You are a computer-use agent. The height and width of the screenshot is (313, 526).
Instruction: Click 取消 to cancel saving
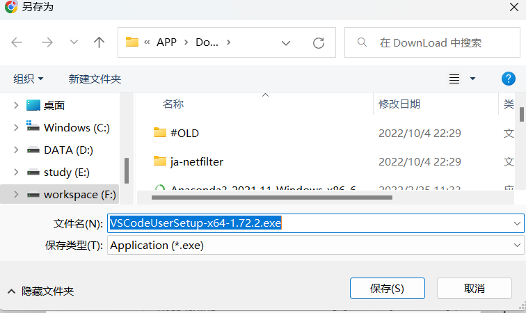pos(475,289)
